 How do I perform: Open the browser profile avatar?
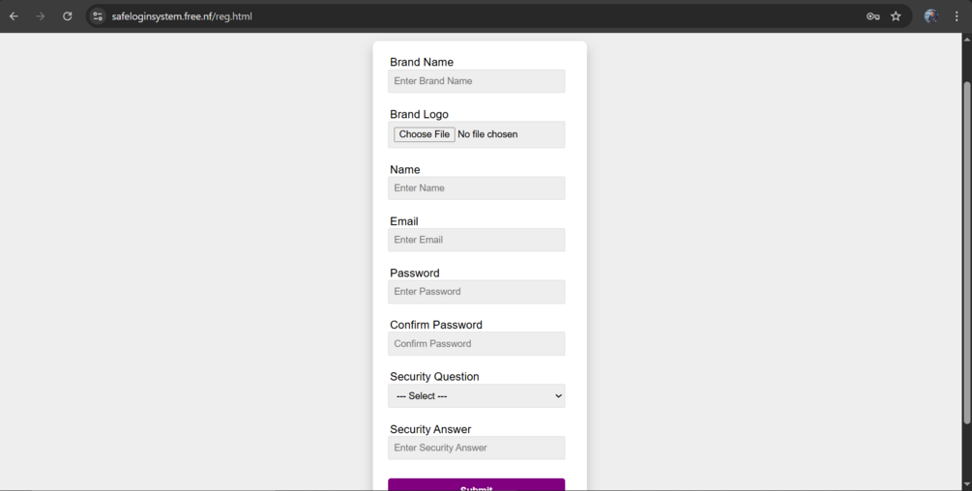(x=930, y=16)
